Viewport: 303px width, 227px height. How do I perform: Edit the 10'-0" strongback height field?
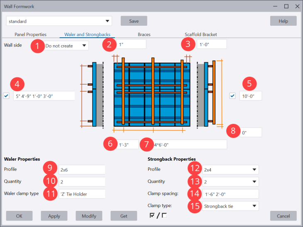[251, 96]
